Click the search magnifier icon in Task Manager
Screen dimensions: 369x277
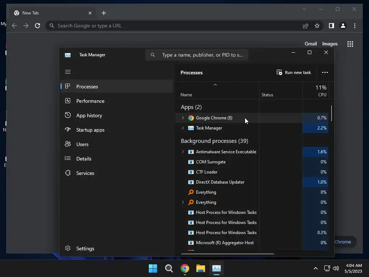pos(153,55)
